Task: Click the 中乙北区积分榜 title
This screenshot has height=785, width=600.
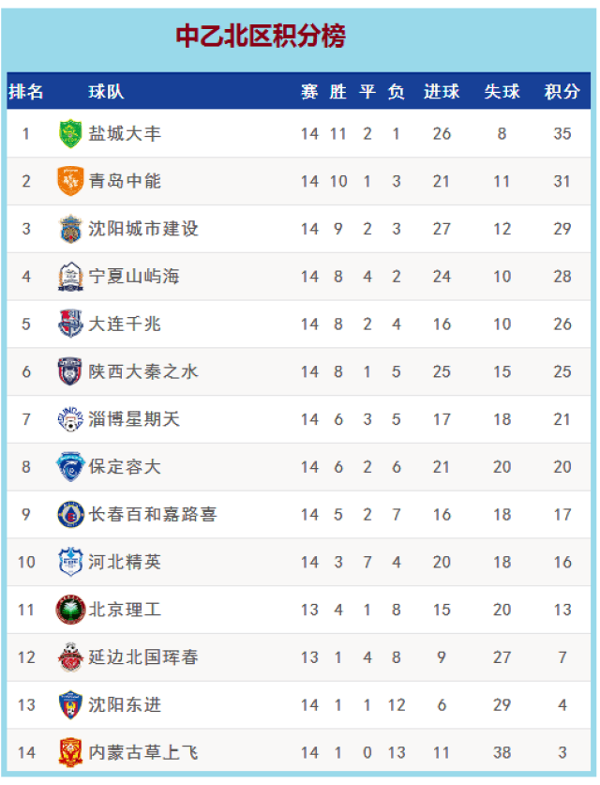Action: (261, 37)
